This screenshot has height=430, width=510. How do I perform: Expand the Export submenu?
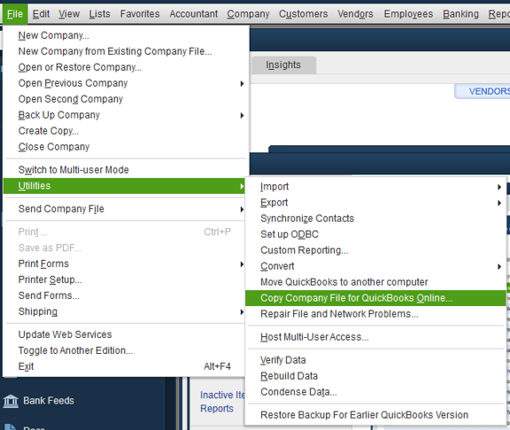[x=375, y=203]
